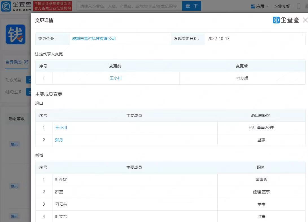The image size is (308, 222).
Task: Select the 罗嘉 member row text
Action: coord(59,192)
